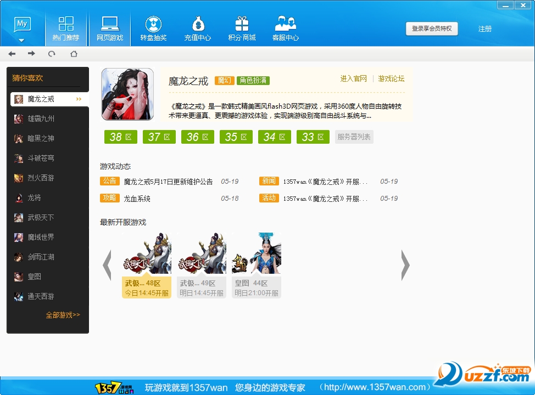Open the 龙血系统 guide article
This screenshot has width=535, height=395.
click(x=137, y=199)
